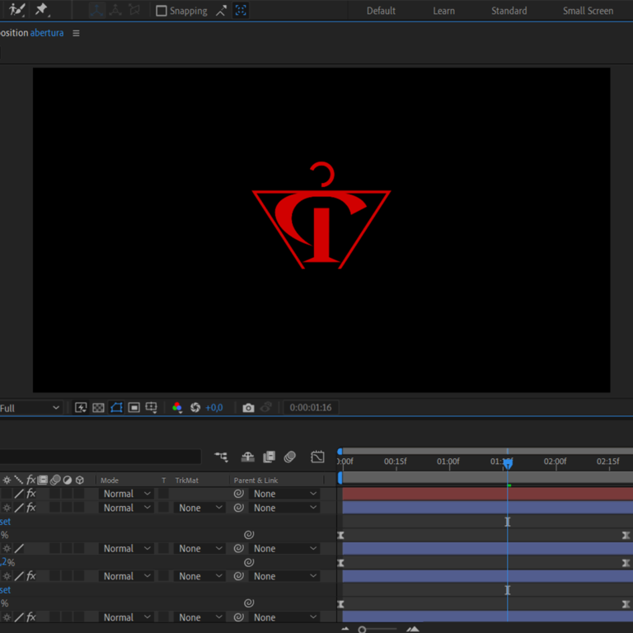This screenshot has width=633, height=633.
Task: Open the Show Channel color management icon
Action: (x=176, y=408)
